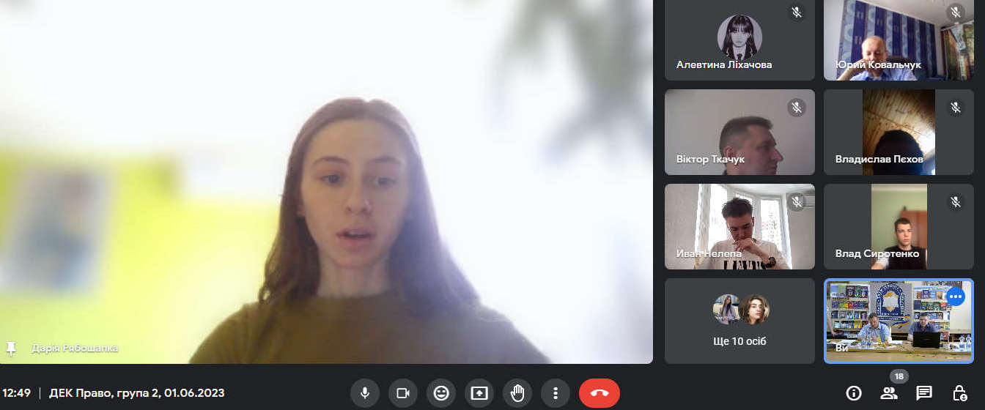This screenshot has height=410, width=985.
Task: Open host controls lock icon
Action: tap(959, 393)
